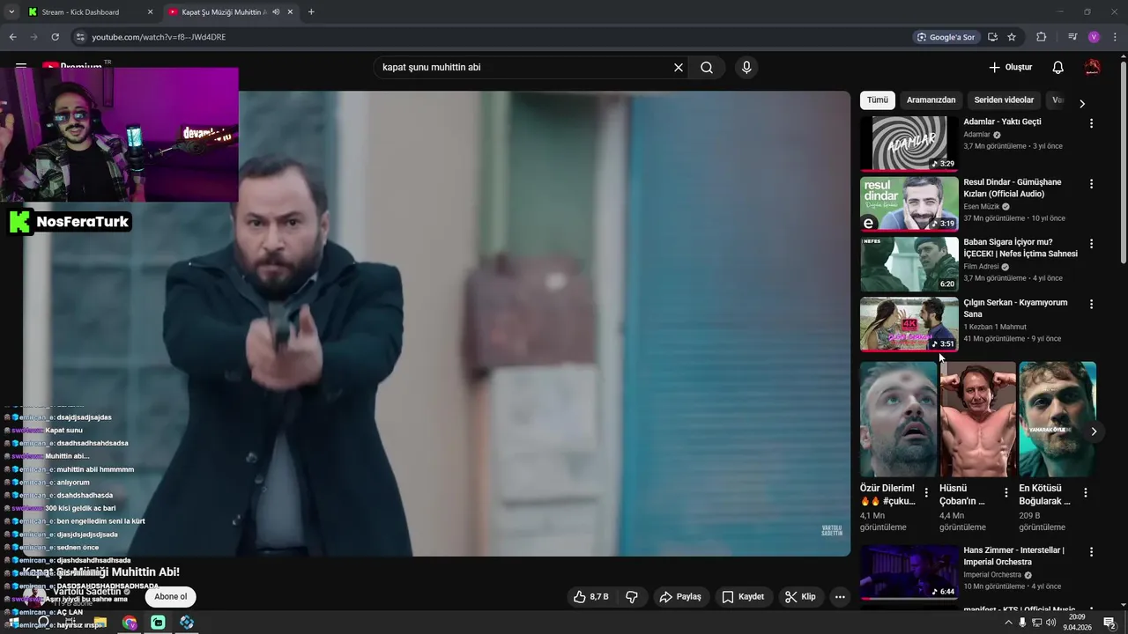Click Oluştur create button
Viewport: 1128px width, 634px height.
pos(1010,68)
